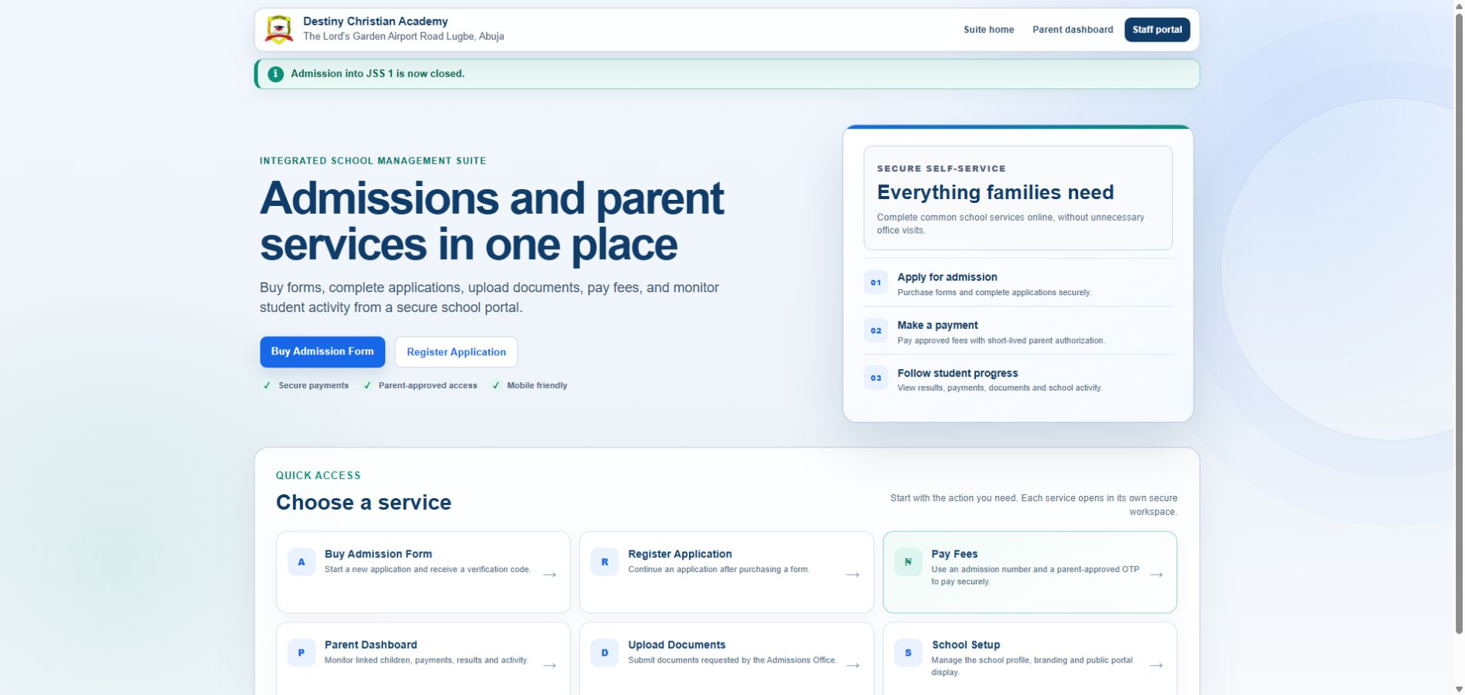Click the checkmark beside Parent-approved access
1465x695 pixels.
point(368,386)
